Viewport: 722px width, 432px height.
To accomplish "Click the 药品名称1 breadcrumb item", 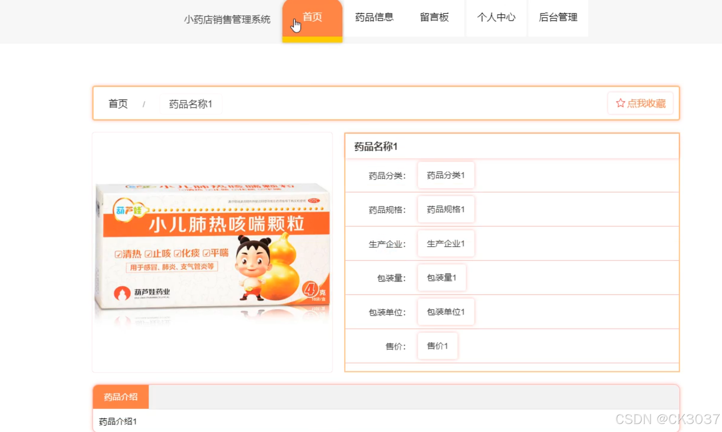I will point(191,104).
